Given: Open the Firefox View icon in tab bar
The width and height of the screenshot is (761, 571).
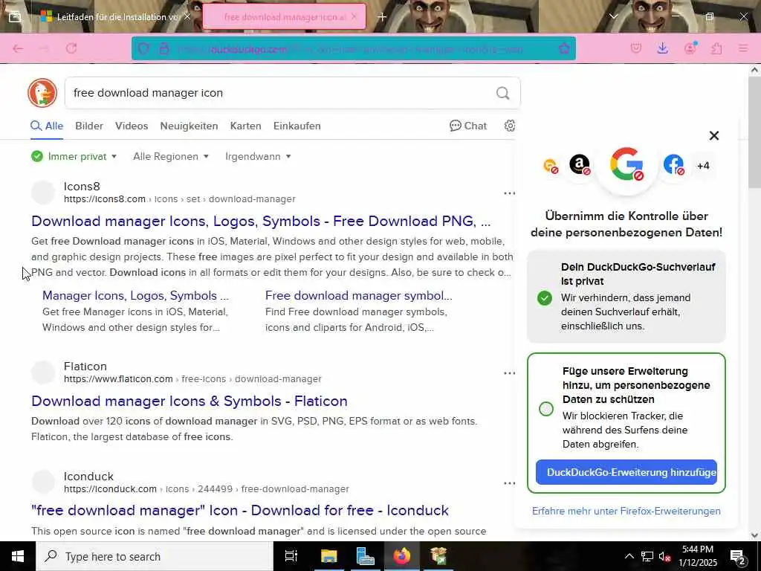Looking at the screenshot, I should (15, 16).
